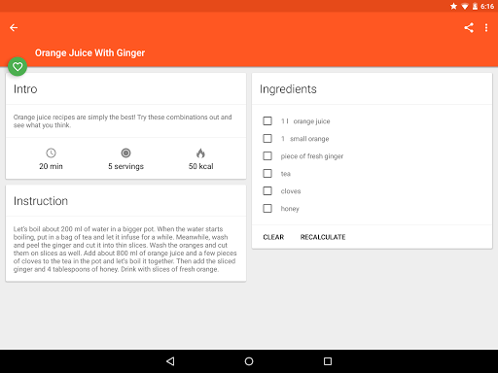498x373 pixels.
Task: Click the Instruction heading
Action: coord(41,201)
